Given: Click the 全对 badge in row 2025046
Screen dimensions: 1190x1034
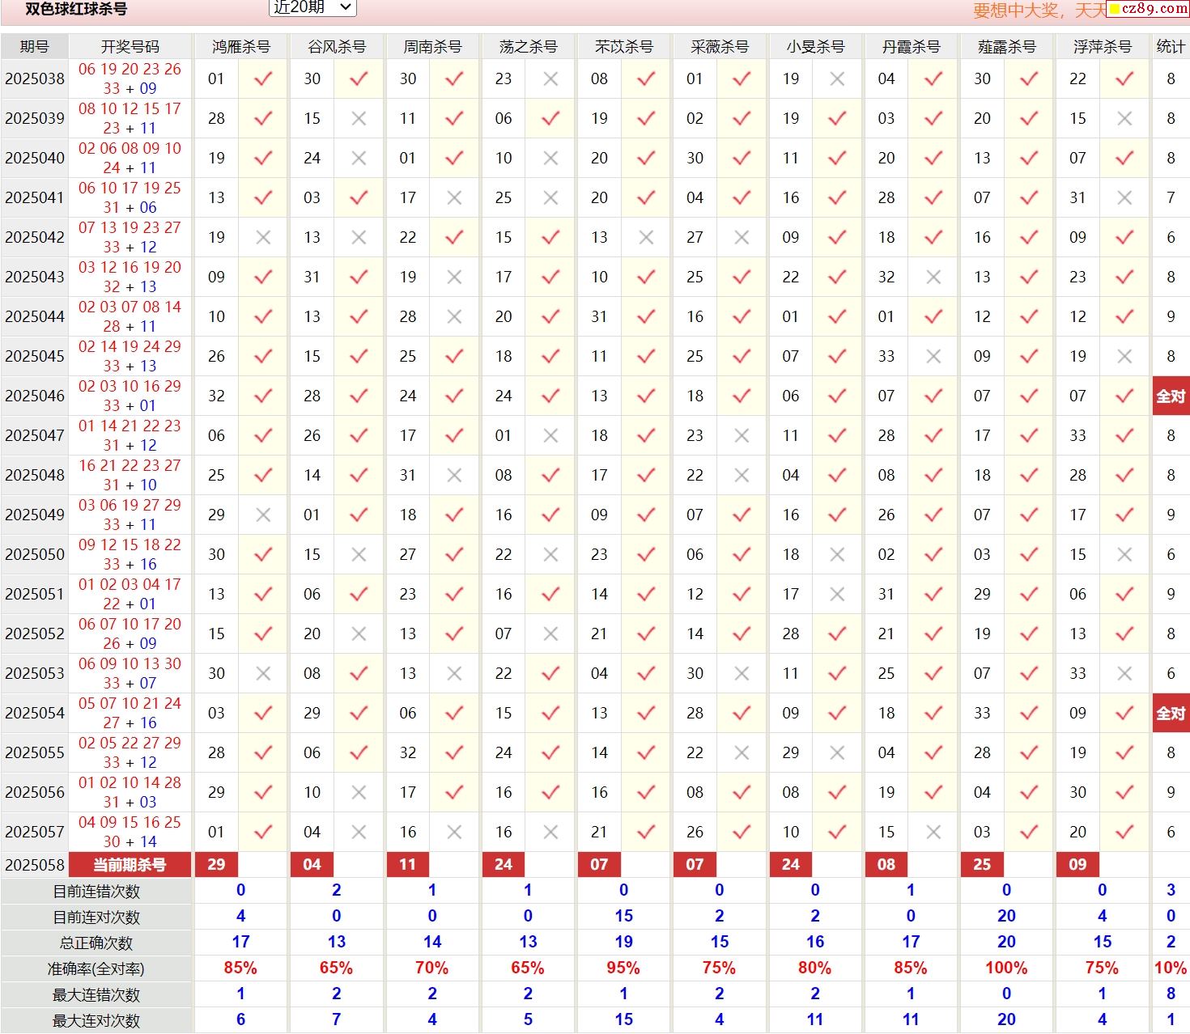Looking at the screenshot, I should 1171,396.
